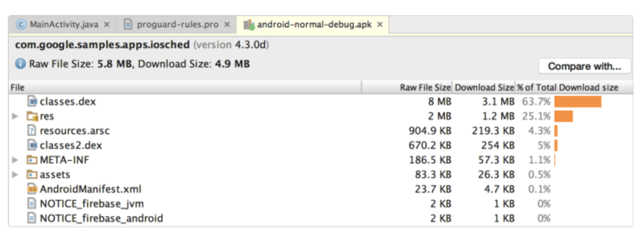Click the classes2.dex file icon

[33, 145]
